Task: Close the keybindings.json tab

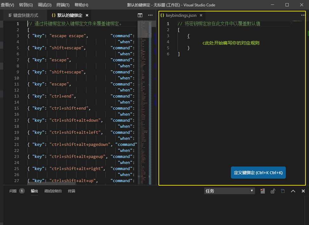Action: coord(201,15)
